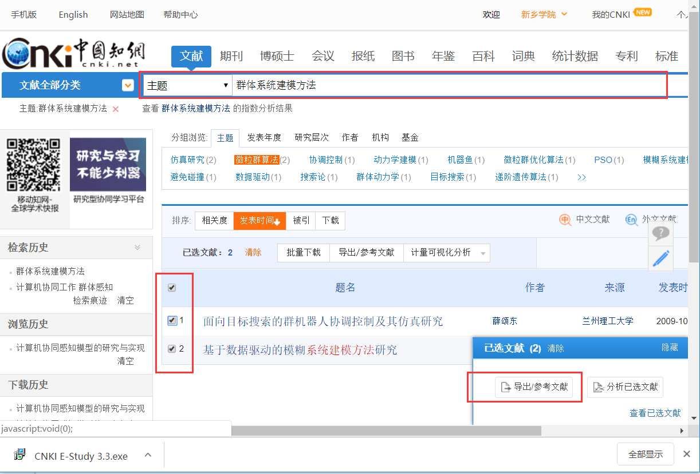Click the 批量下载 button
The height and width of the screenshot is (474, 700).
[303, 252]
